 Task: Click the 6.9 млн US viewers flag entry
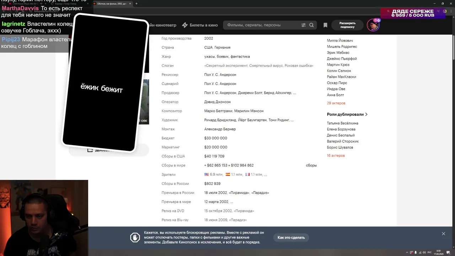click(x=214, y=175)
